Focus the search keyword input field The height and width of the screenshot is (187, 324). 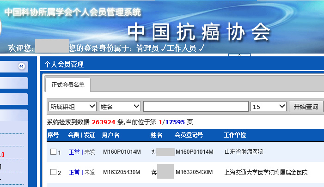pos(196,107)
